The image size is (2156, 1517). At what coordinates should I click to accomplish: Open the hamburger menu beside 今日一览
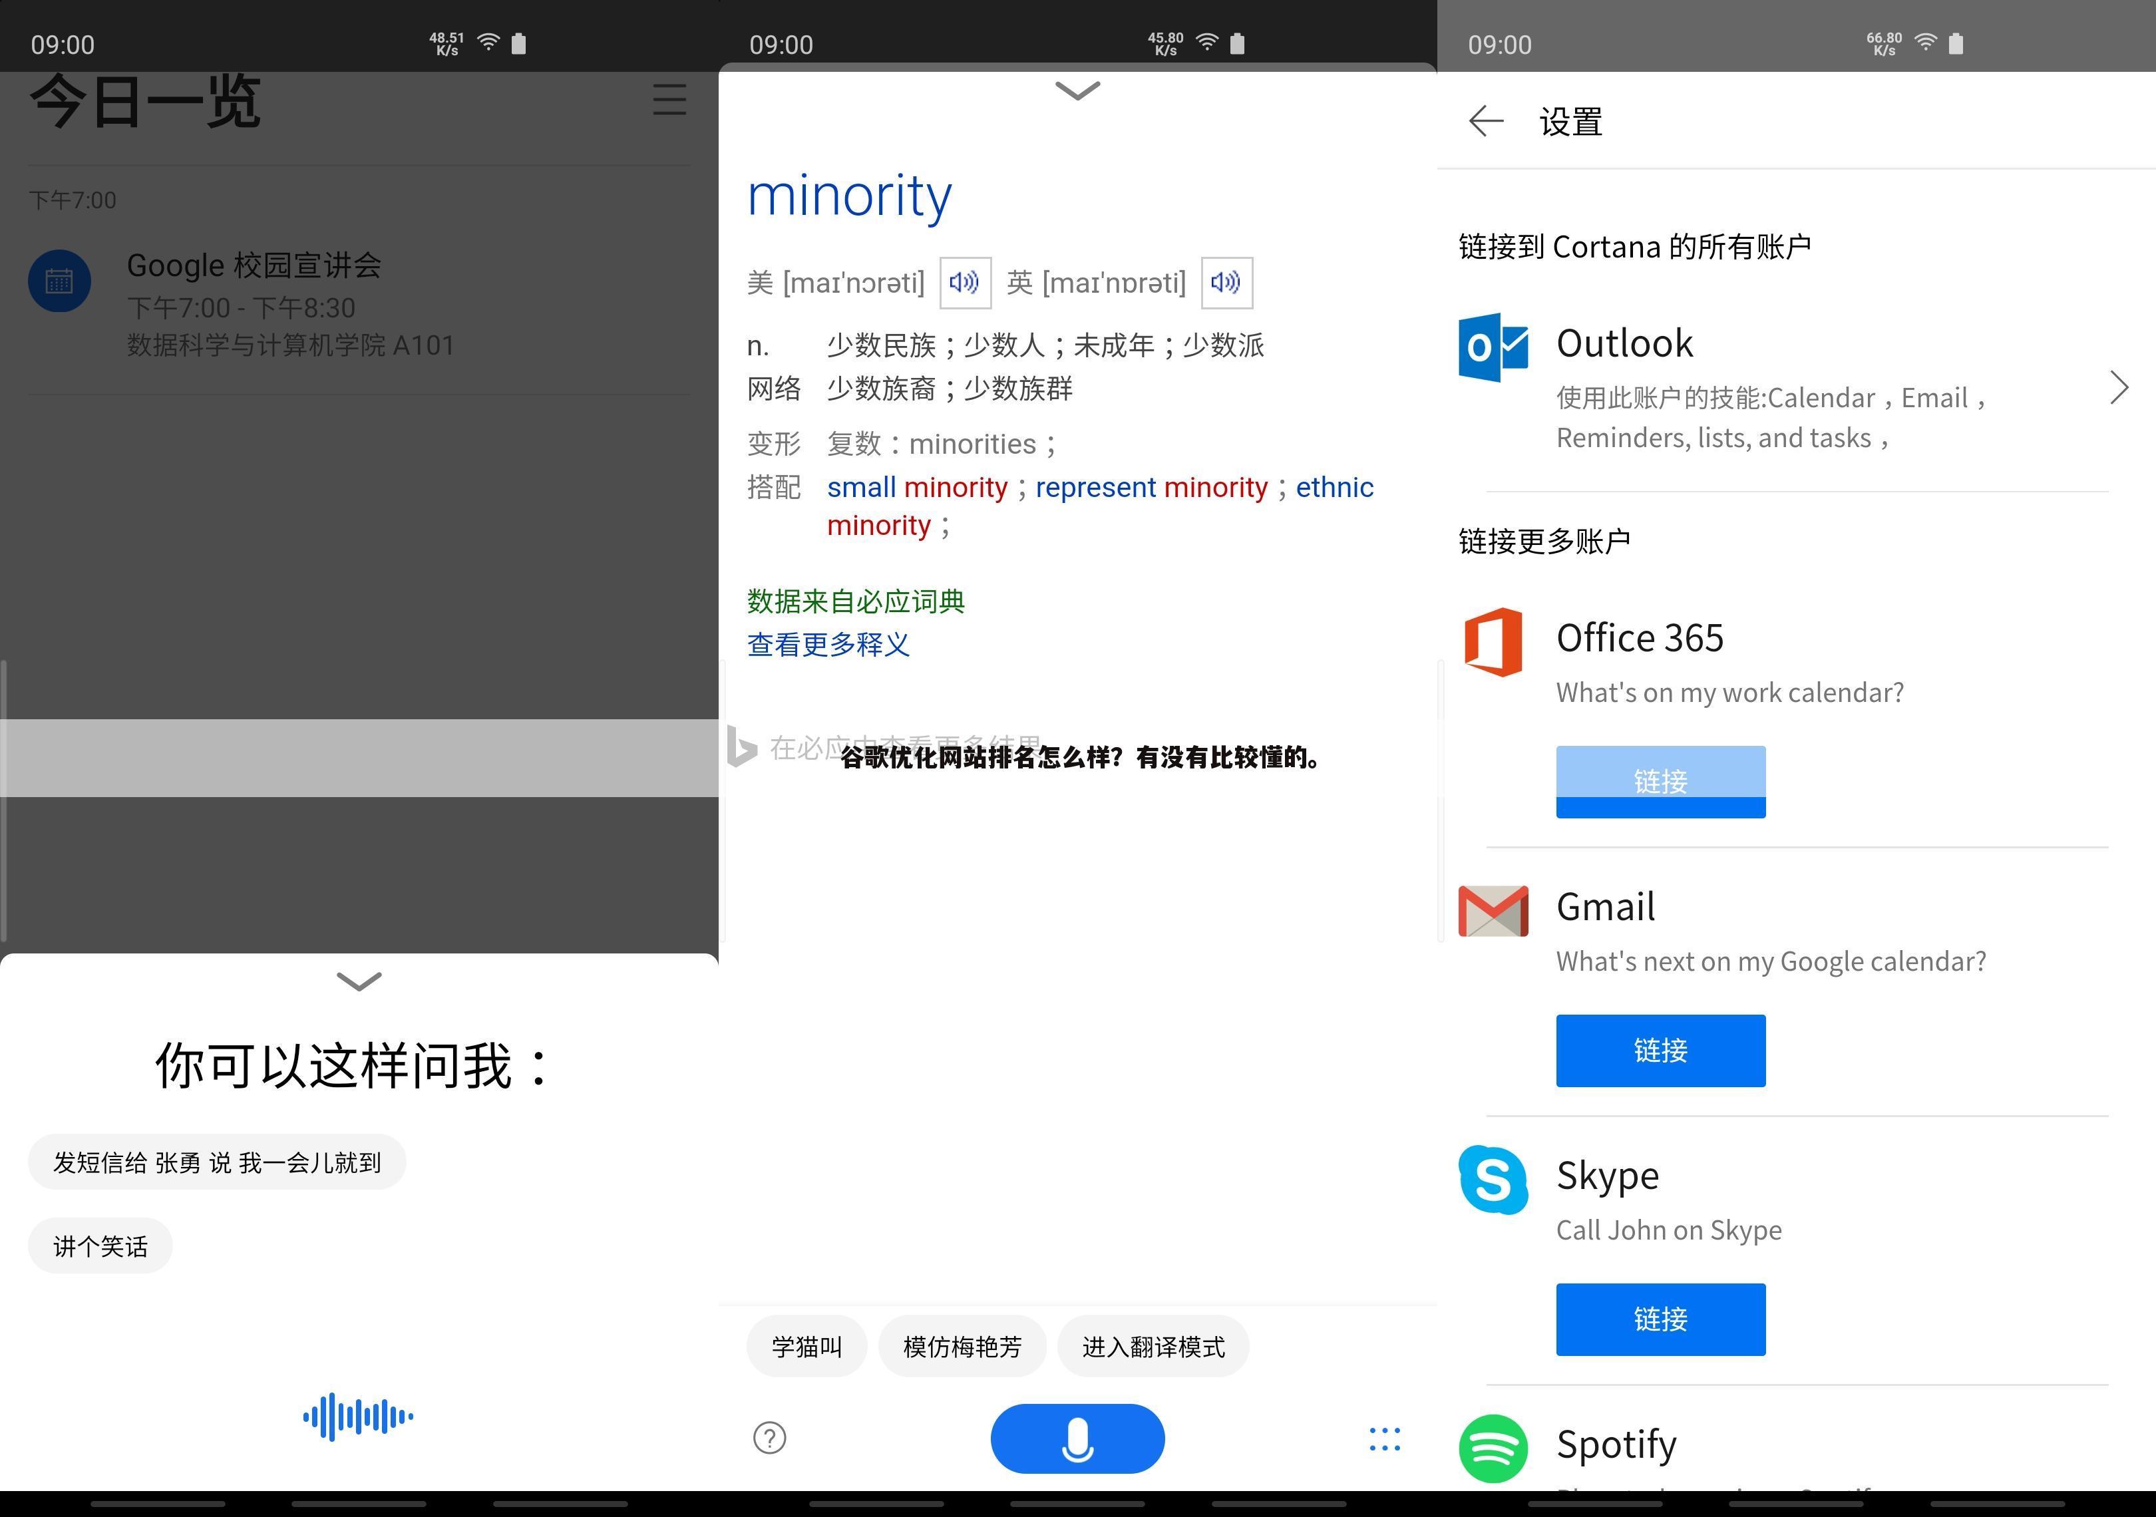click(x=669, y=100)
